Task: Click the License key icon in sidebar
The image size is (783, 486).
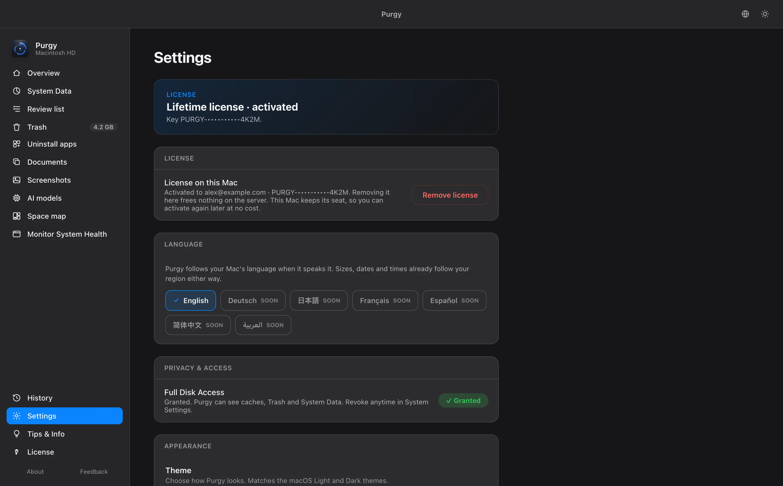Action: coord(17,452)
